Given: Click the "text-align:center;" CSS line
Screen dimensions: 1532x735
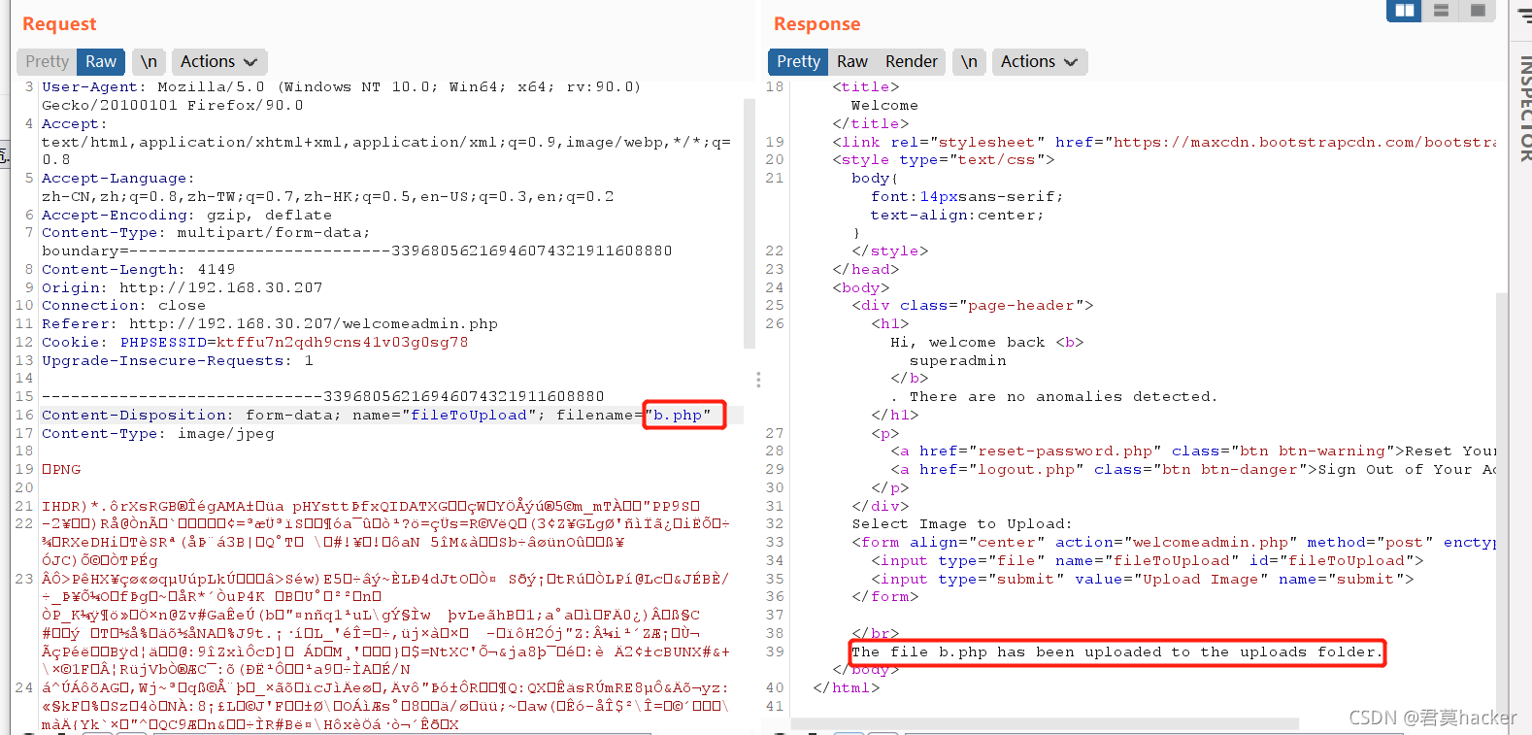Looking at the screenshot, I should click(x=957, y=216).
